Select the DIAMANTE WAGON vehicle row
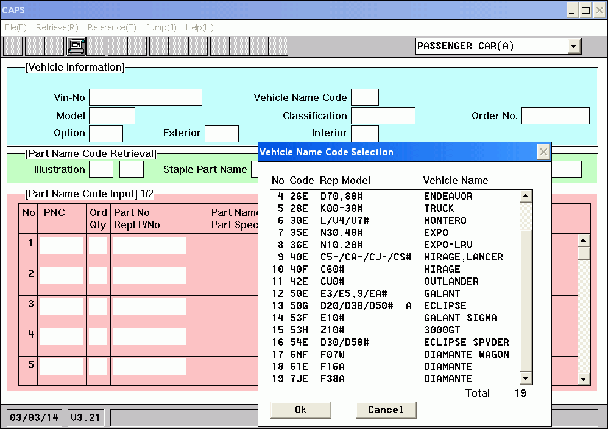 tap(395, 354)
